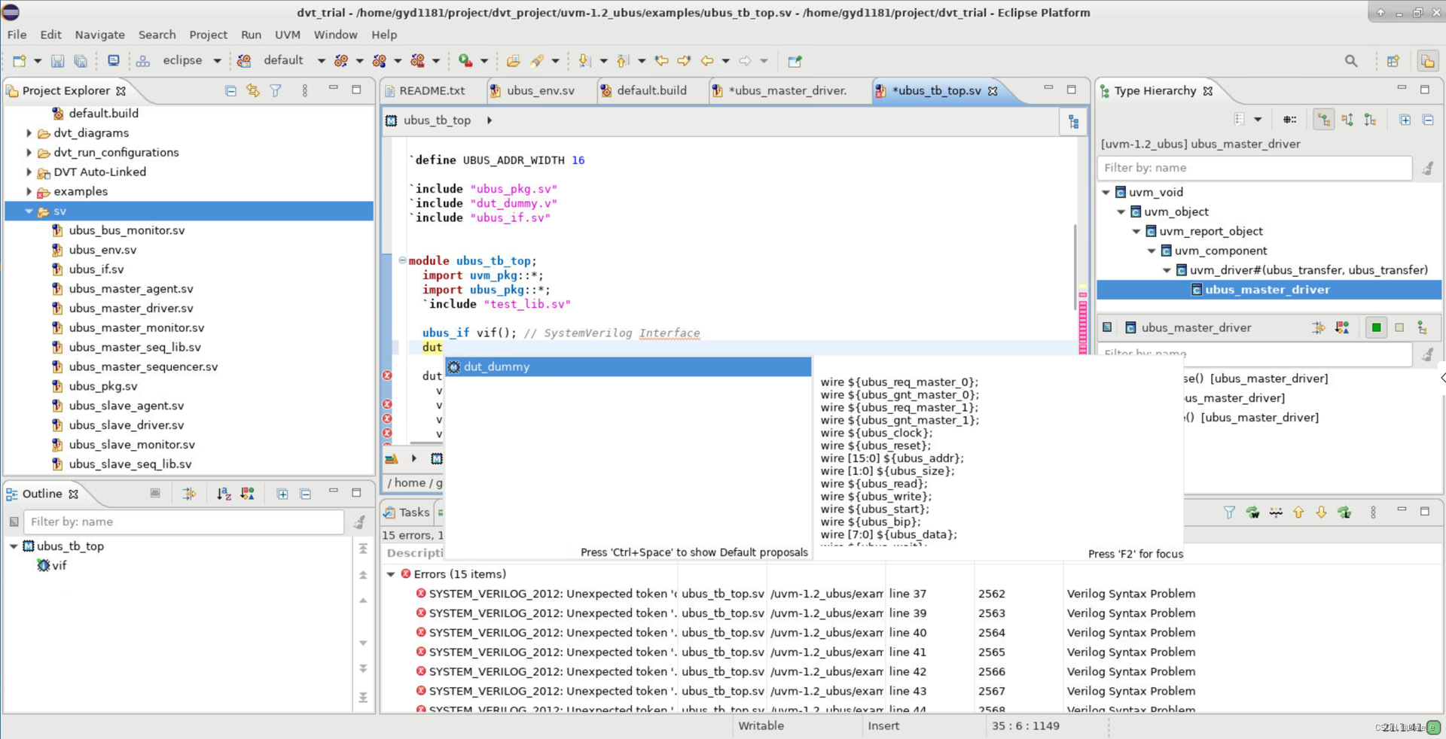Open ubus_master_driver.sv in Project Explorer

point(131,309)
